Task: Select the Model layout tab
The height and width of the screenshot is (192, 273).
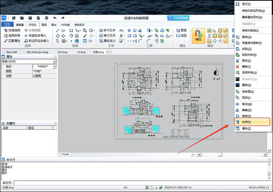Action: (65, 154)
